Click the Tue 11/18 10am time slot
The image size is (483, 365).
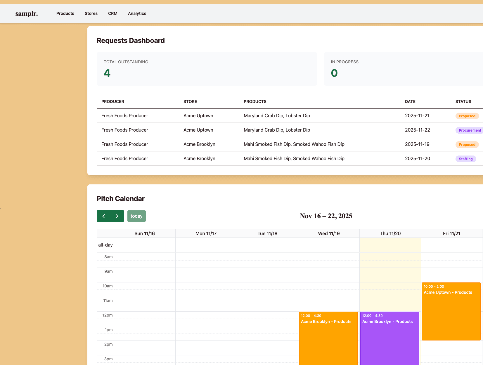267,286
